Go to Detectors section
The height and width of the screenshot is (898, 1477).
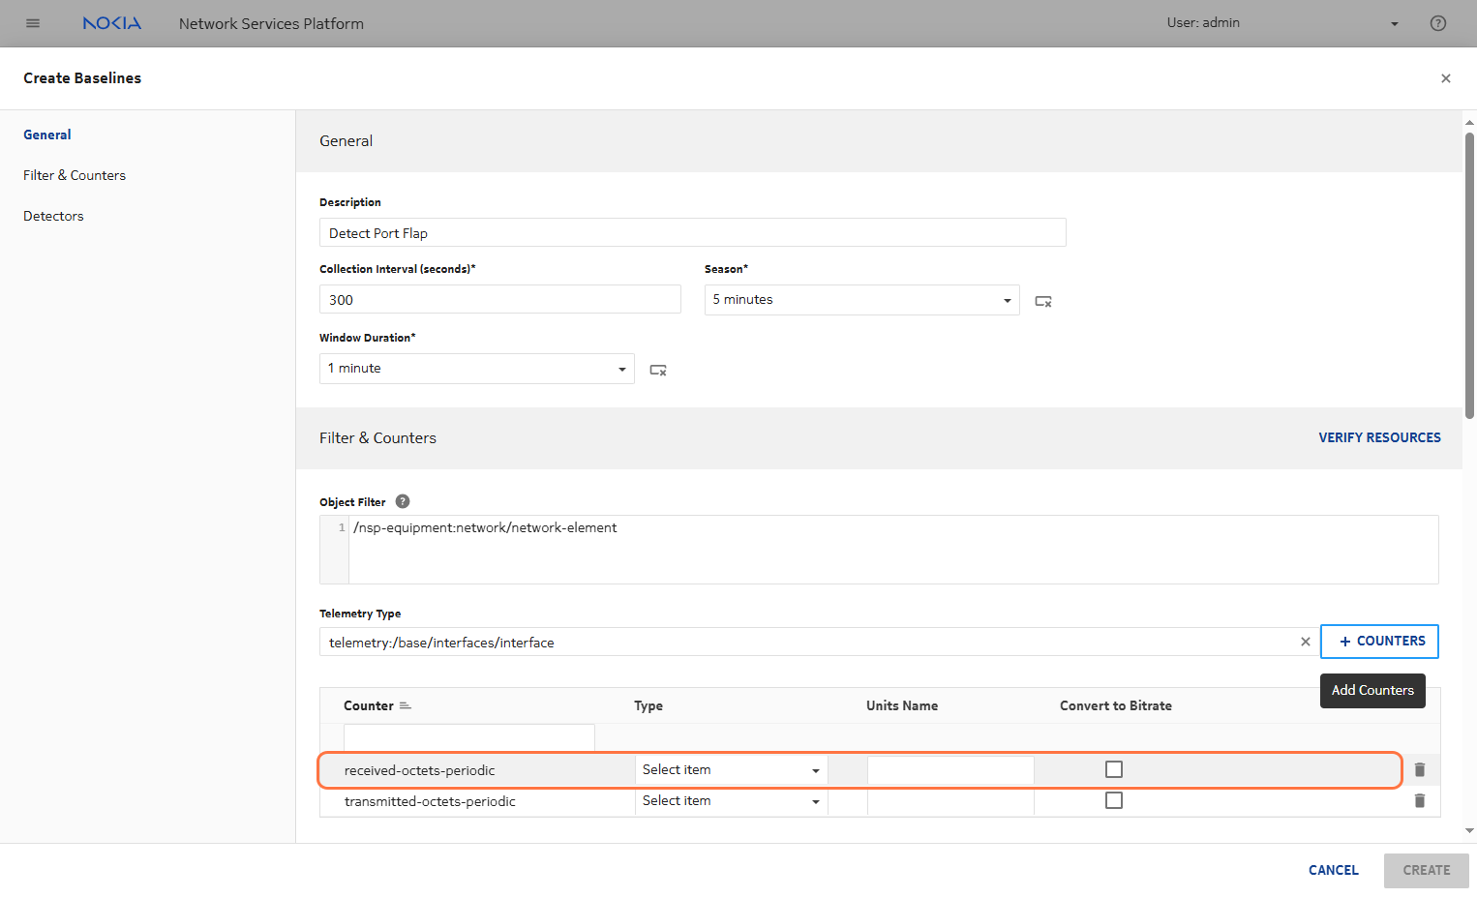[x=53, y=216]
